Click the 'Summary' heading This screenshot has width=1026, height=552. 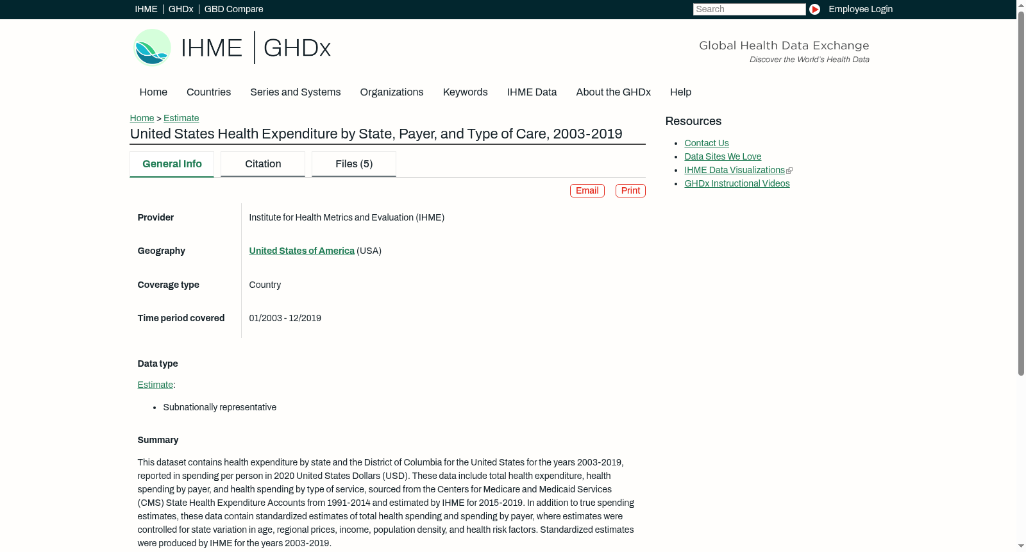[158, 440]
